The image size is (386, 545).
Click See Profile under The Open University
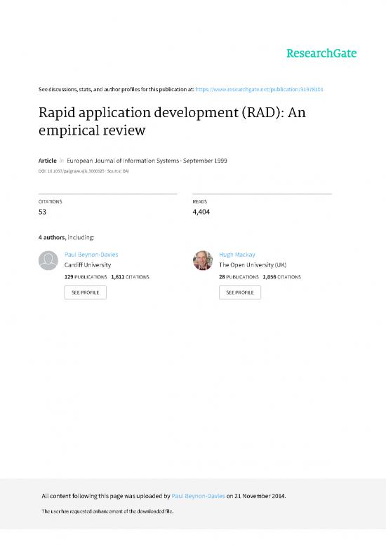click(240, 292)
